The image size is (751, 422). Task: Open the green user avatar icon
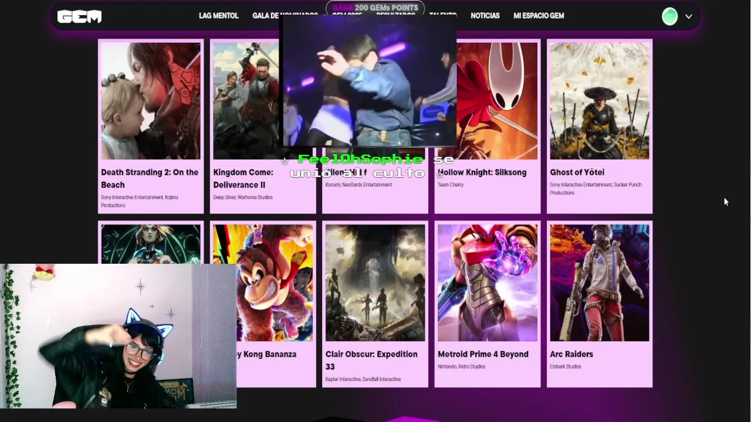click(669, 16)
